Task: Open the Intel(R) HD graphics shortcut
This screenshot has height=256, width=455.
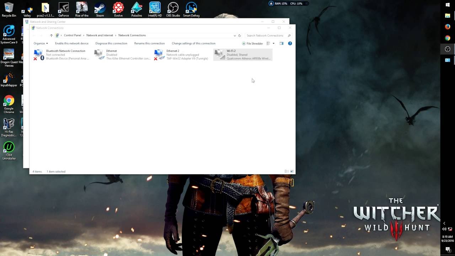Action: pos(155,10)
